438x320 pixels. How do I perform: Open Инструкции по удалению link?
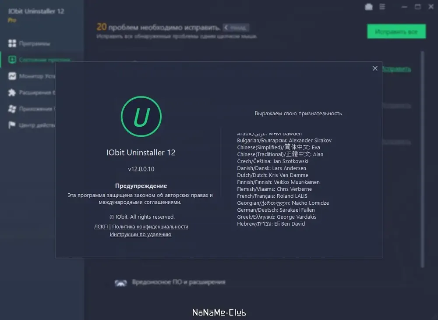[141, 235]
